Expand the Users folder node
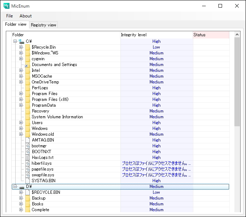The width and height of the screenshot is (246, 217). [21, 123]
